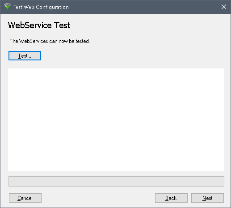Click the empty gray progress bar
The width and height of the screenshot is (231, 208).
point(116,181)
